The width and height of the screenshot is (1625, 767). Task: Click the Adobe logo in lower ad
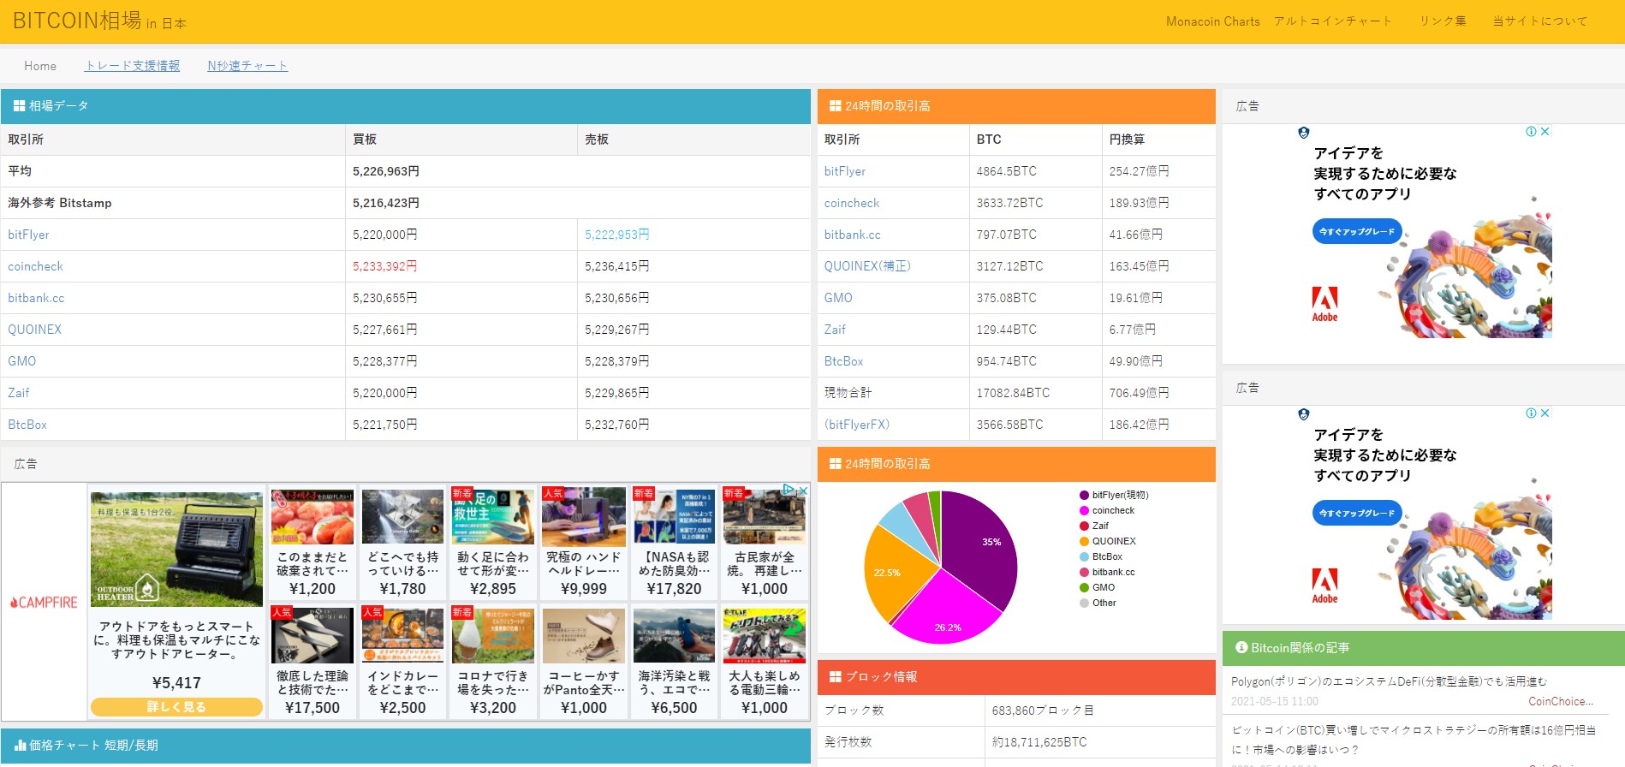tap(1324, 586)
